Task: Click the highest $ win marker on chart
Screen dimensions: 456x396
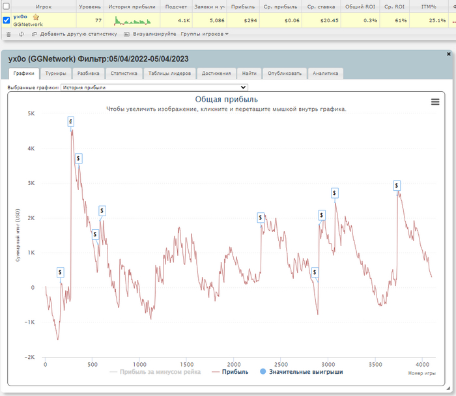Action: pos(70,121)
